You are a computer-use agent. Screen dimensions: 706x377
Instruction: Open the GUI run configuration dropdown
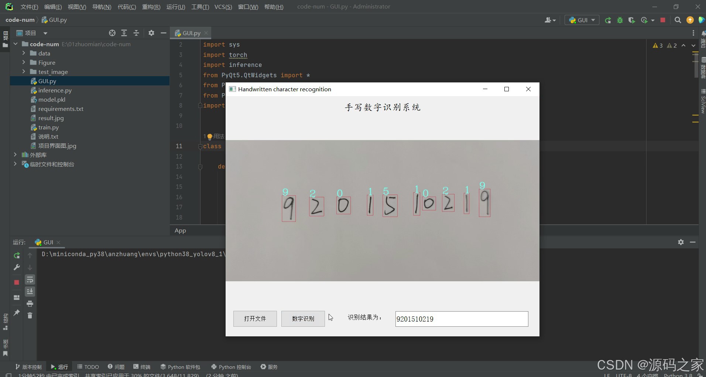592,20
